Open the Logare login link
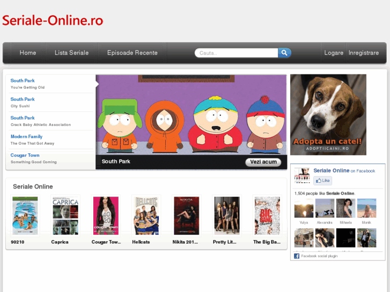This screenshot has width=390, height=292. point(334,53)
